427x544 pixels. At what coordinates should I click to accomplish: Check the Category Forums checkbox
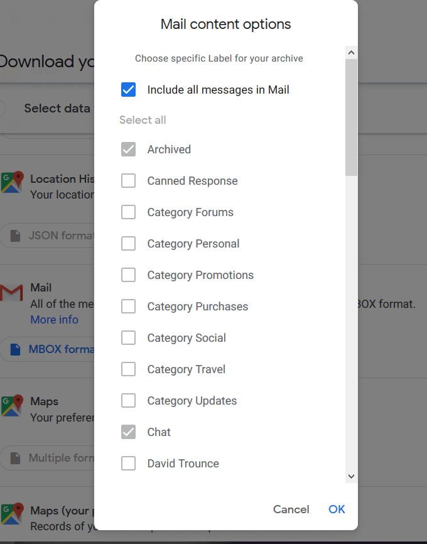pyautogui.click(x=128, y=212)
